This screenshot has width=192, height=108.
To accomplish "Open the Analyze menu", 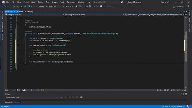I will pos(55,2).
